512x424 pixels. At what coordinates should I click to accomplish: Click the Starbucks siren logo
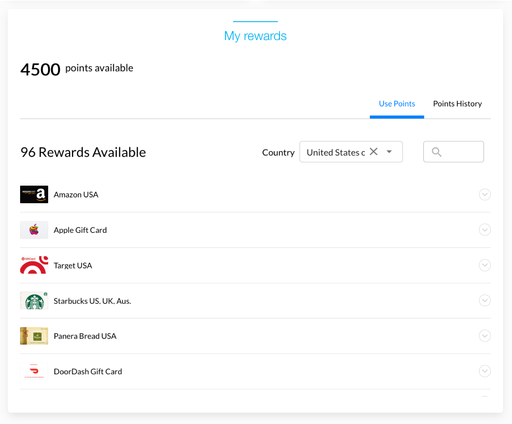click(34, 301)
